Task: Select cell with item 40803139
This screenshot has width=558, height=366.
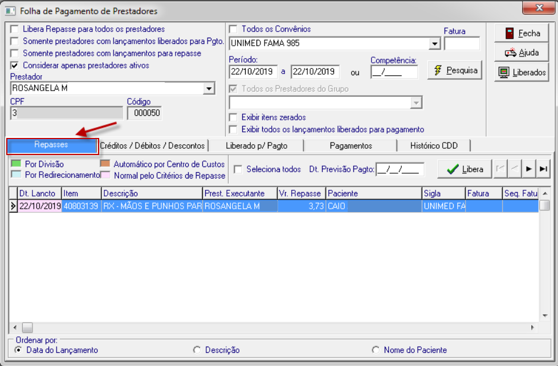Action: coord(82,206)
